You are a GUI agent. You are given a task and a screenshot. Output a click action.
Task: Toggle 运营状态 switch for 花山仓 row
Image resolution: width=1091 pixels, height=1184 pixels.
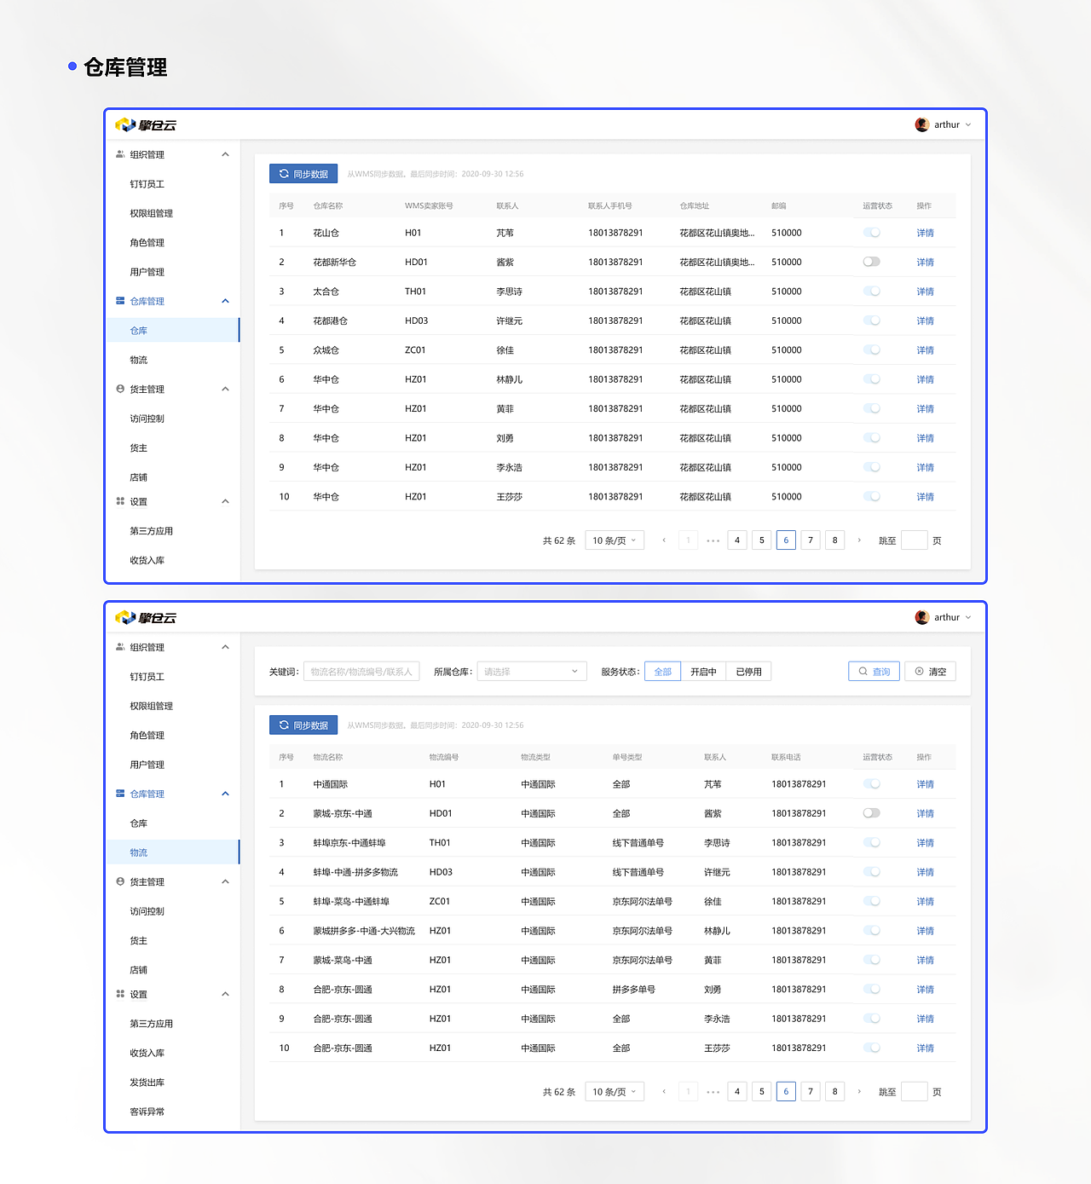click(871, 233)
